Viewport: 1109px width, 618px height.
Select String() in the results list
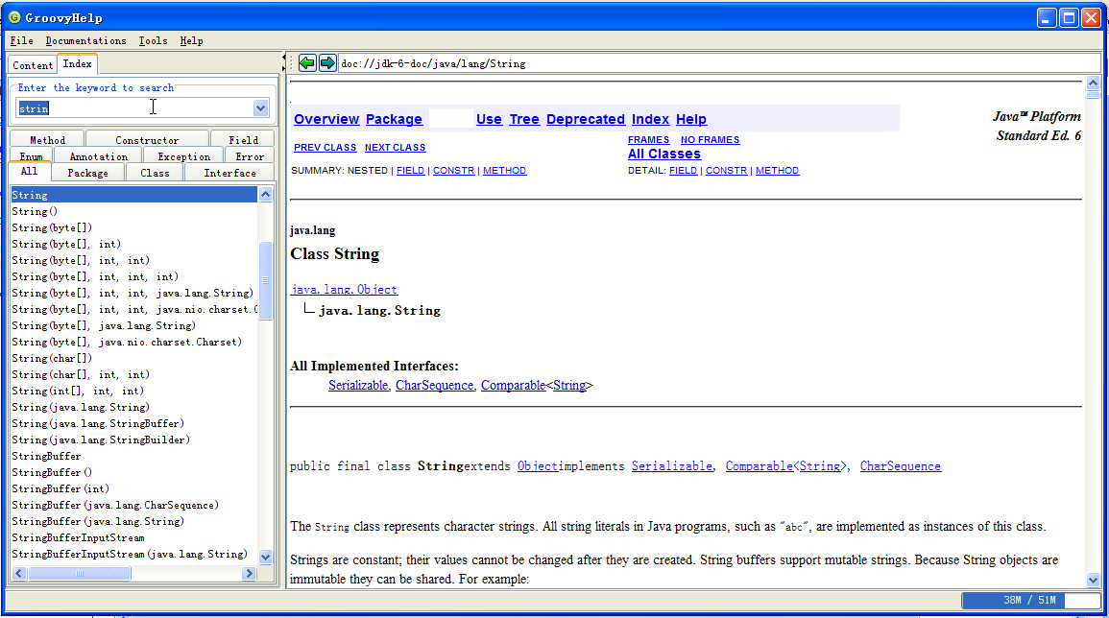click(35, 211)
